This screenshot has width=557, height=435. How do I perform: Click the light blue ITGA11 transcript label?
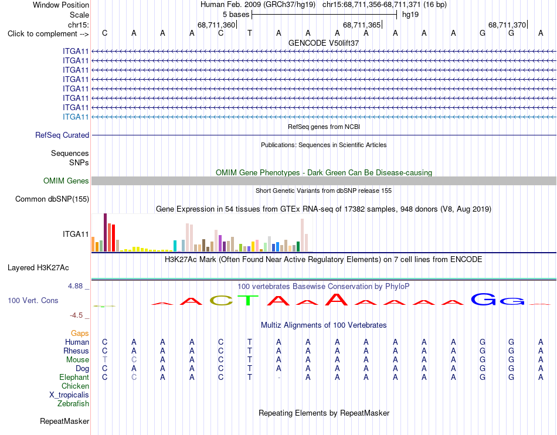click(x=76, y=117)
